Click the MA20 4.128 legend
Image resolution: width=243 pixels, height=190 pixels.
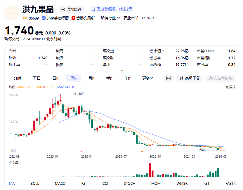click(65, 87)
